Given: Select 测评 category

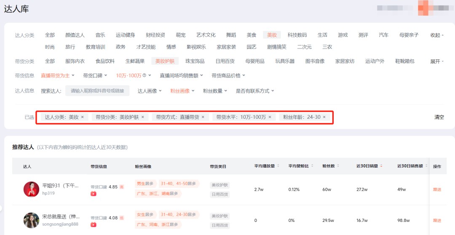Looking at the screenshot, I should tap(363, 35).
